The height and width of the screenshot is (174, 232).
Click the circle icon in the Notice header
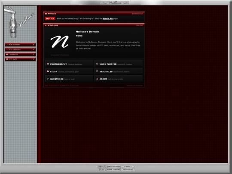46,14
